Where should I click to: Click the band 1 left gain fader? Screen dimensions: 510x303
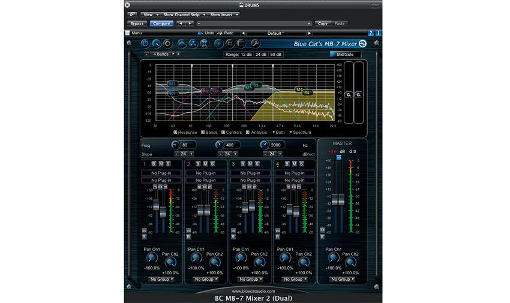[x=156, y=205]
